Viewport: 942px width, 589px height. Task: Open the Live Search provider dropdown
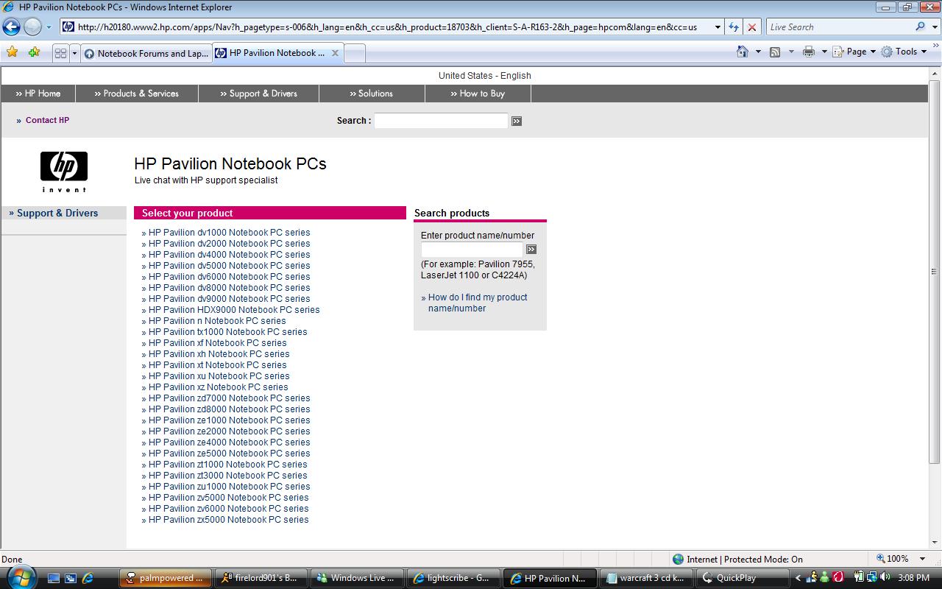[934, 27]
